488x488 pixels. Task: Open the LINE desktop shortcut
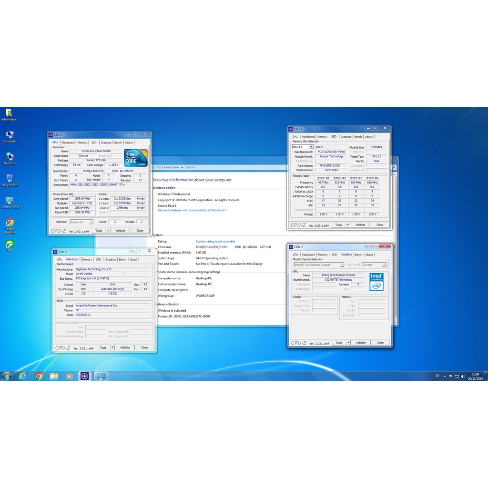coord(10,244)
